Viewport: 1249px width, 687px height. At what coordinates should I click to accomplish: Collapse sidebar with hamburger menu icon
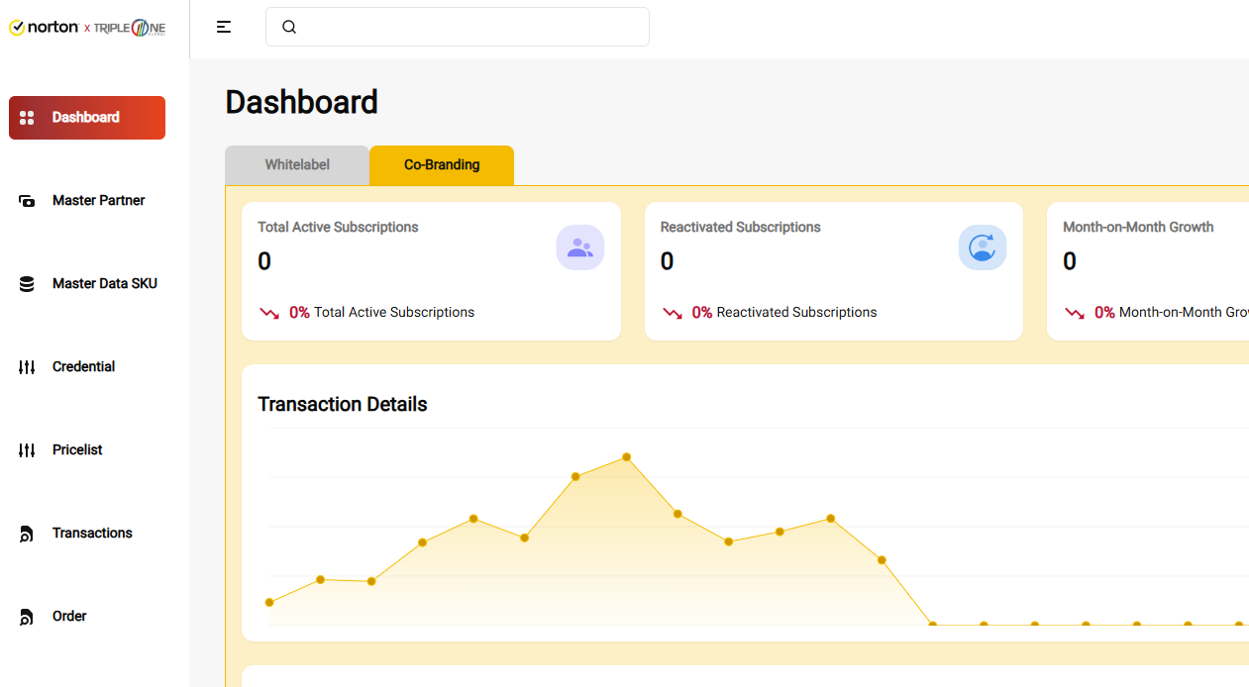224,27
